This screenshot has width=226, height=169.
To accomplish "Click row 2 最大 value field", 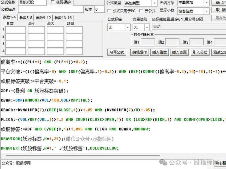I will [x=55, y=37].
